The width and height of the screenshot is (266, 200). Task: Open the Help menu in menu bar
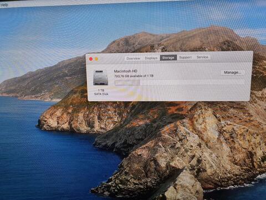pos(4,5)
